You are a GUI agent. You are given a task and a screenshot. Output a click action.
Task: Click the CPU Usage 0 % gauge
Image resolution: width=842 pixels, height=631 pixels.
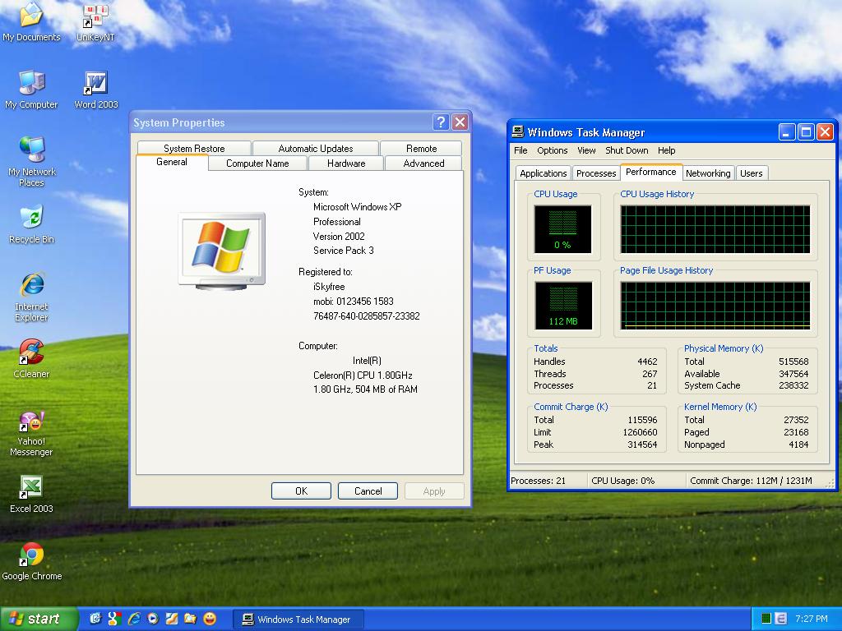[562, 229]
